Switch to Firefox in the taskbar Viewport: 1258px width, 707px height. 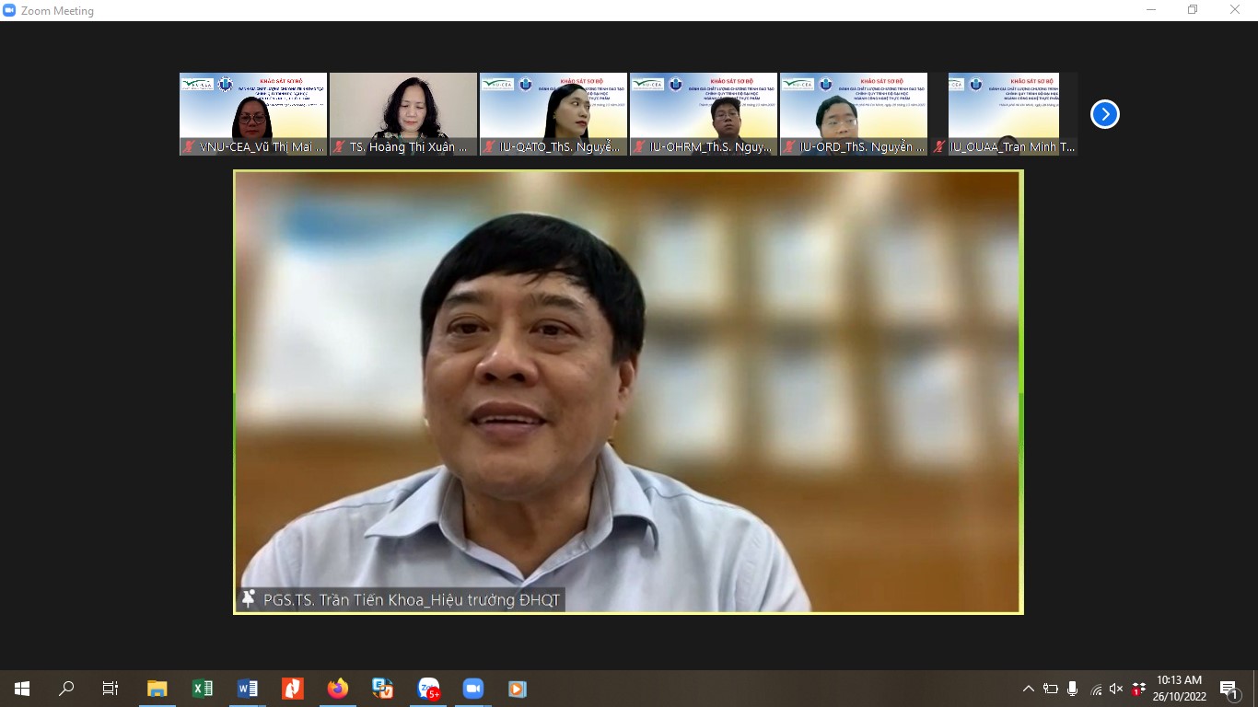click(338, 689)
